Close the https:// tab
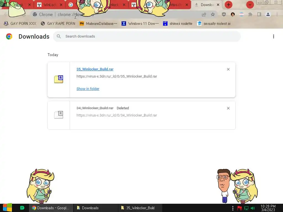 (187, 5)
